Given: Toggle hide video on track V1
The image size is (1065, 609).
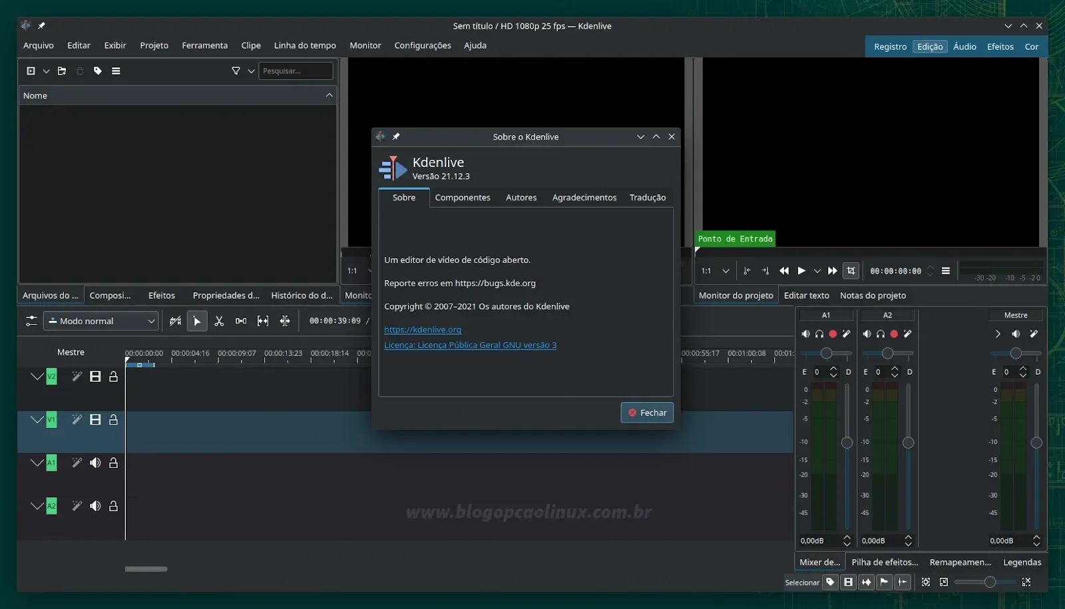Looking at the screenshot, I should point(95,419).
